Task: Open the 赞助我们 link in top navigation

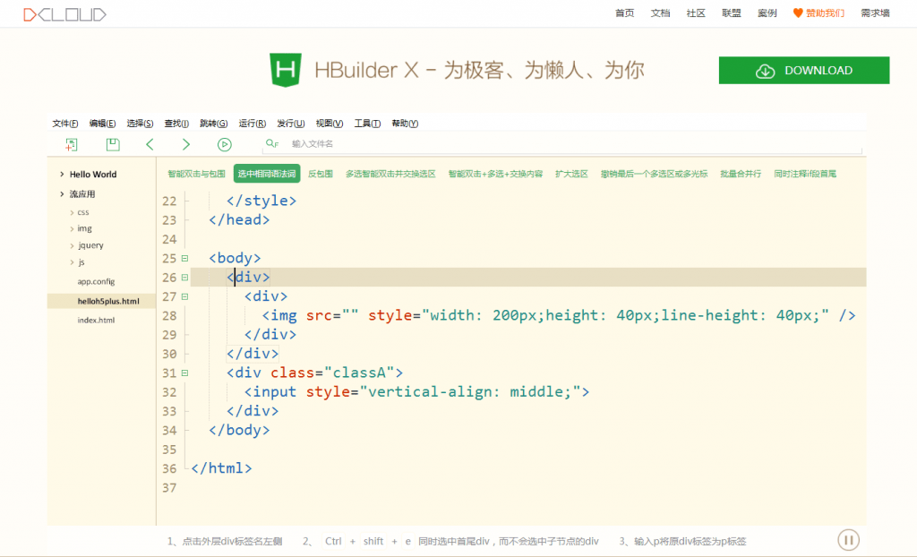Action: tap(818, 13)
